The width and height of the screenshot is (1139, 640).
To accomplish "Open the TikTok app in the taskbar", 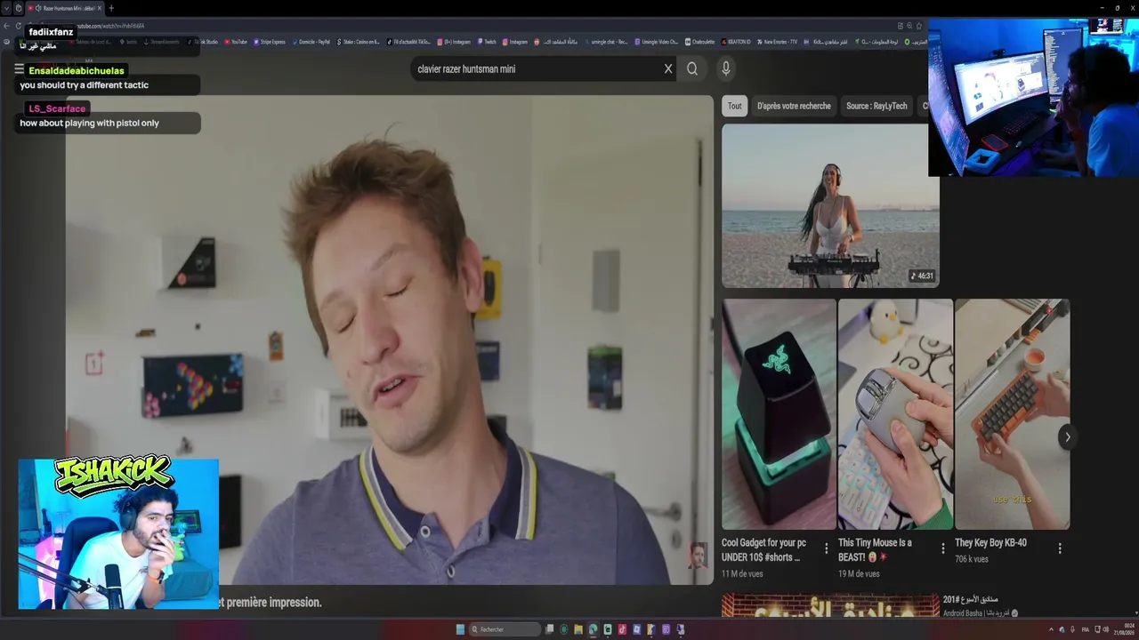I will (622, 629).
